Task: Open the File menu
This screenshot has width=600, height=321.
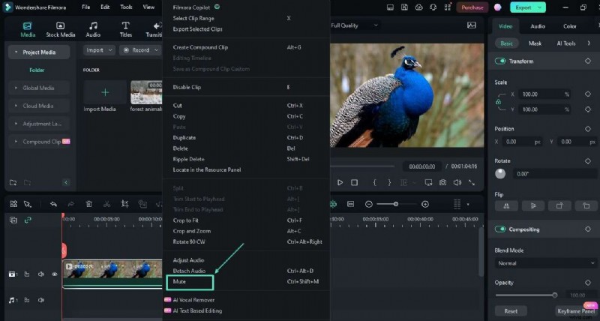Action: 86,7
